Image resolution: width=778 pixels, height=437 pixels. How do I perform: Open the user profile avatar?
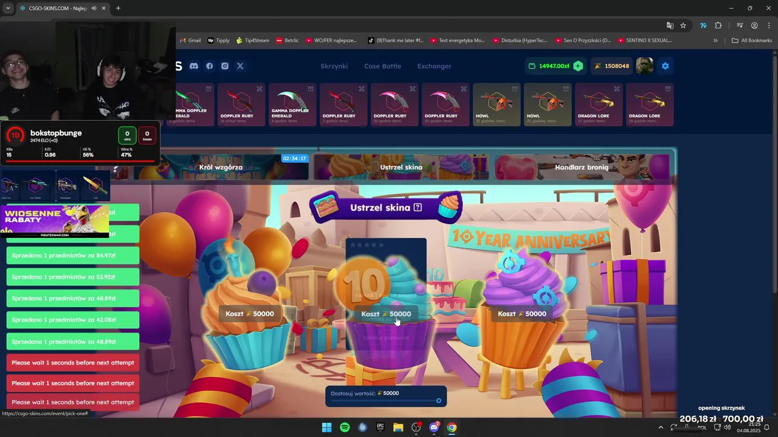pos(644,66)
